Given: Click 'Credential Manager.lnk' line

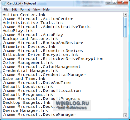Looking at the screenshot, I should [30, 71].
